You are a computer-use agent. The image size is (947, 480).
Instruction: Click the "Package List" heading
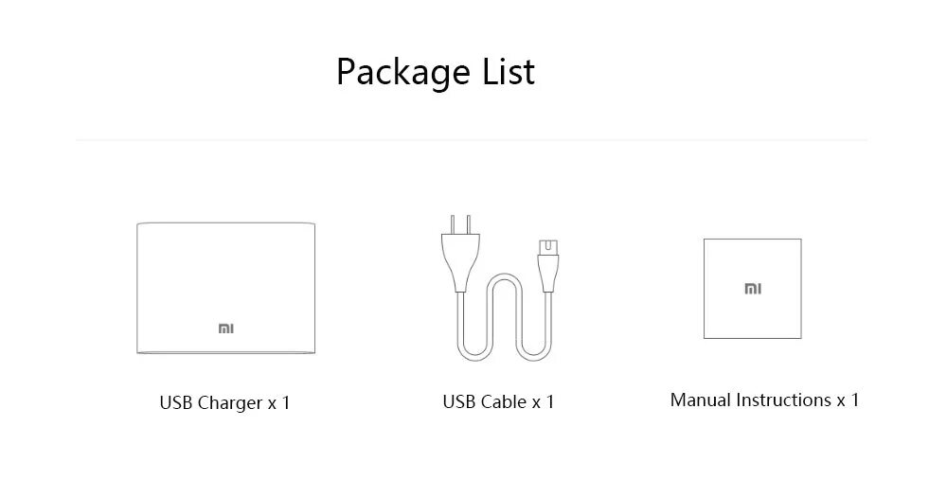tap(436, 72)
